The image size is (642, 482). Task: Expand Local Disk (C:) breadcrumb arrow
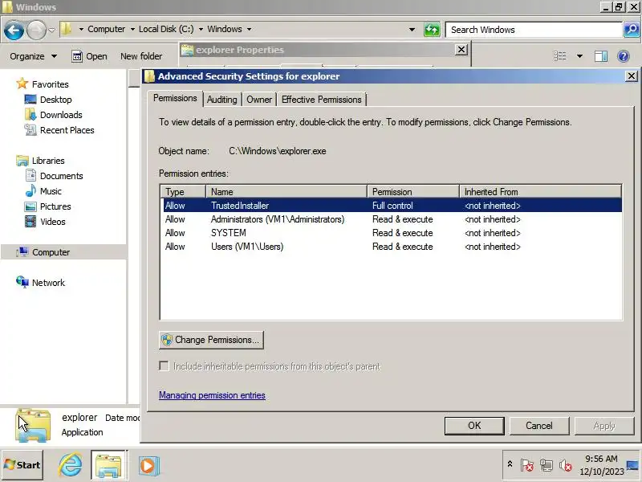pyautogui.click(x=201, y=29)
